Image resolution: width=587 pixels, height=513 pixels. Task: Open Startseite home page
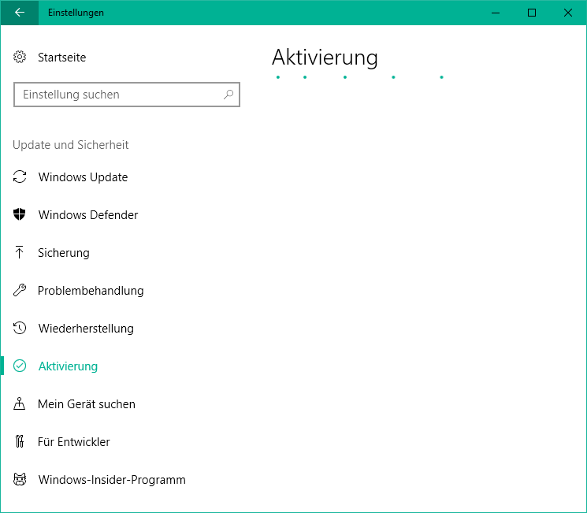point(61,58)
